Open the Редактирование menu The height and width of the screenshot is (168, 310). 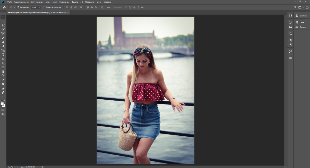point(21,2)
